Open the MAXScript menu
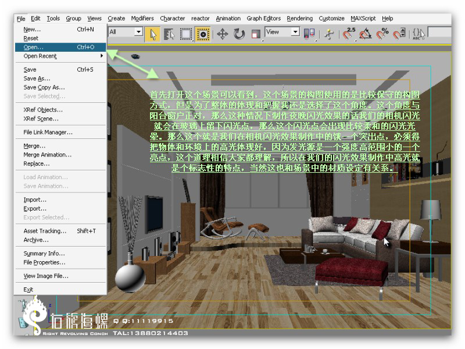This screenshot has width=465, height=349. tap(363, 19)
